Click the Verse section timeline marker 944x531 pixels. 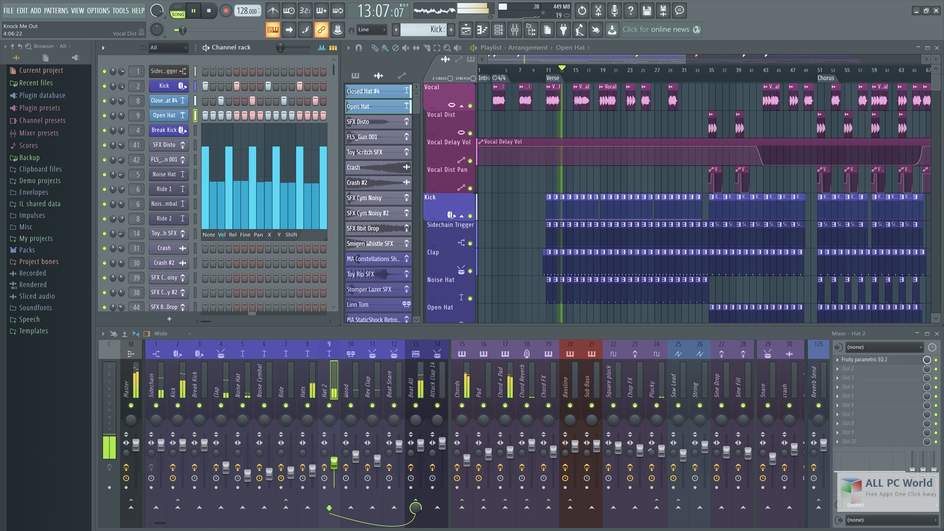(553, 77)
